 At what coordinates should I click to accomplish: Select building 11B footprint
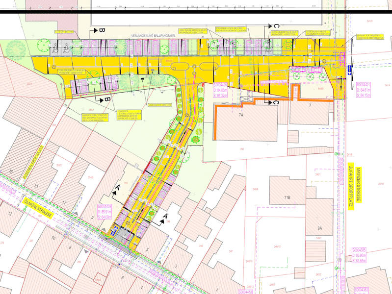tap(287, 190)
